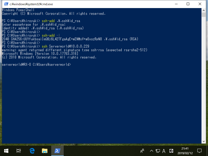Open the Japanese IME tray icon
Screen dimensions: 208x156
coord(171,151)
